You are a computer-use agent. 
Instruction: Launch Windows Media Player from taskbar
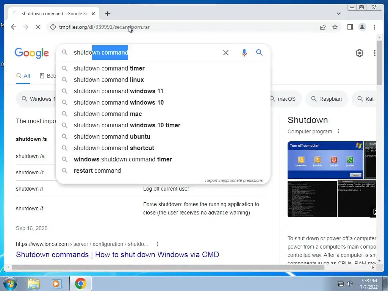click(56, 283)
